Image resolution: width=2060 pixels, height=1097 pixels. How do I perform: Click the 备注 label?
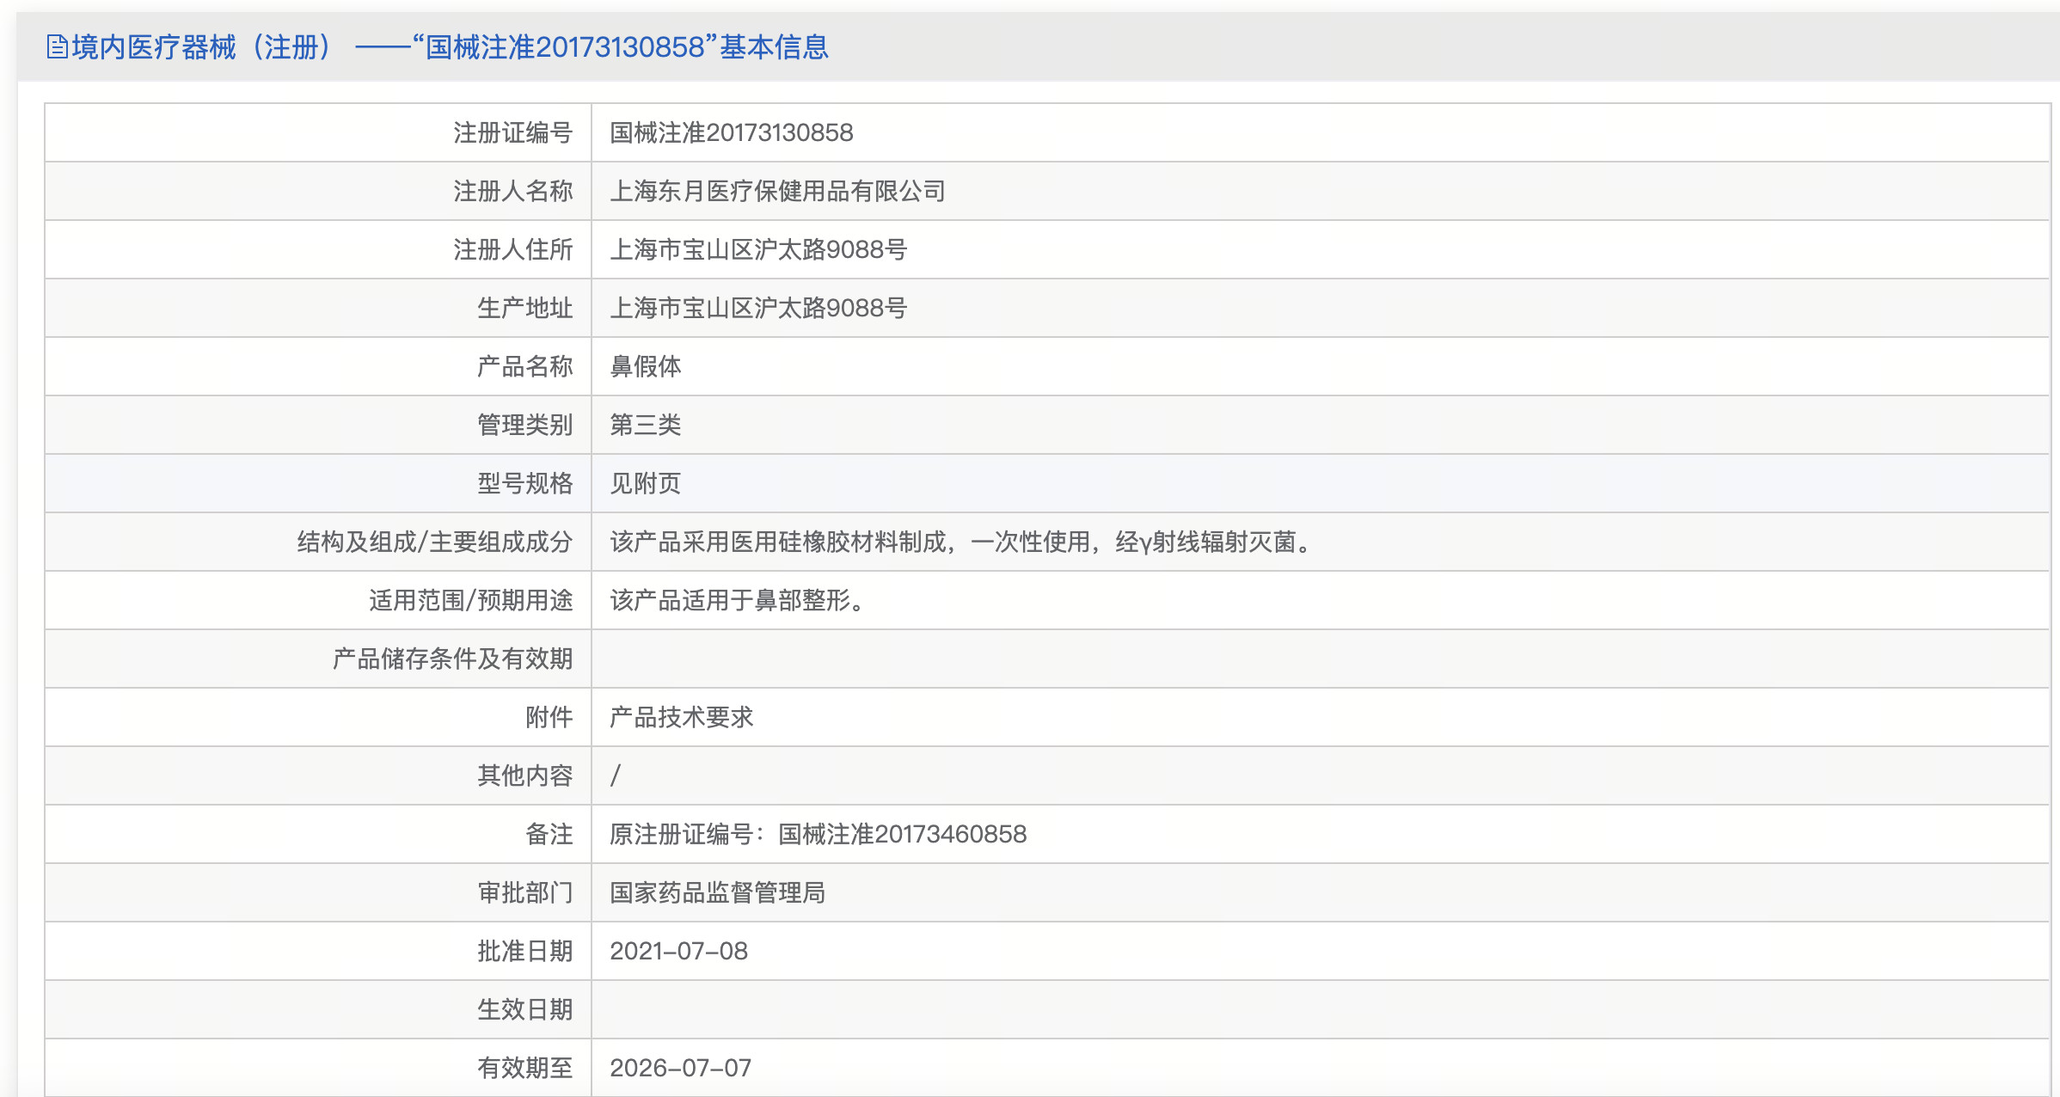pyautogui.click(x=549, y=834)
